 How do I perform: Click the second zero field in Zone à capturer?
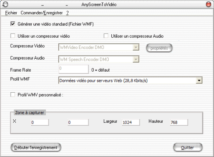(78, 122)
